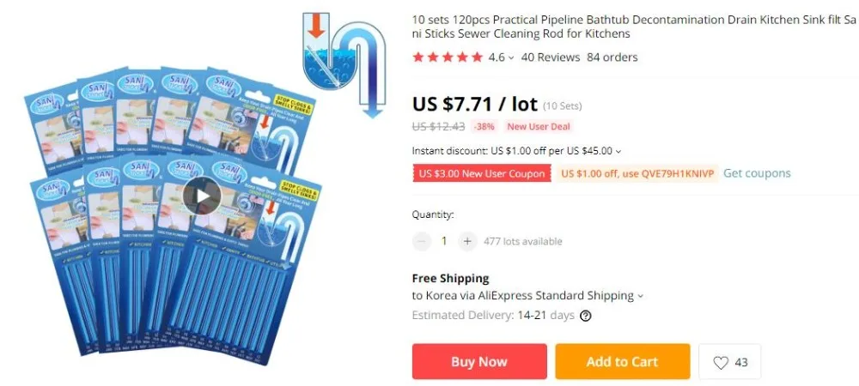Click the New User Deal badge
This screenshot has width=859, height=386.
click(x=538, y=126)
